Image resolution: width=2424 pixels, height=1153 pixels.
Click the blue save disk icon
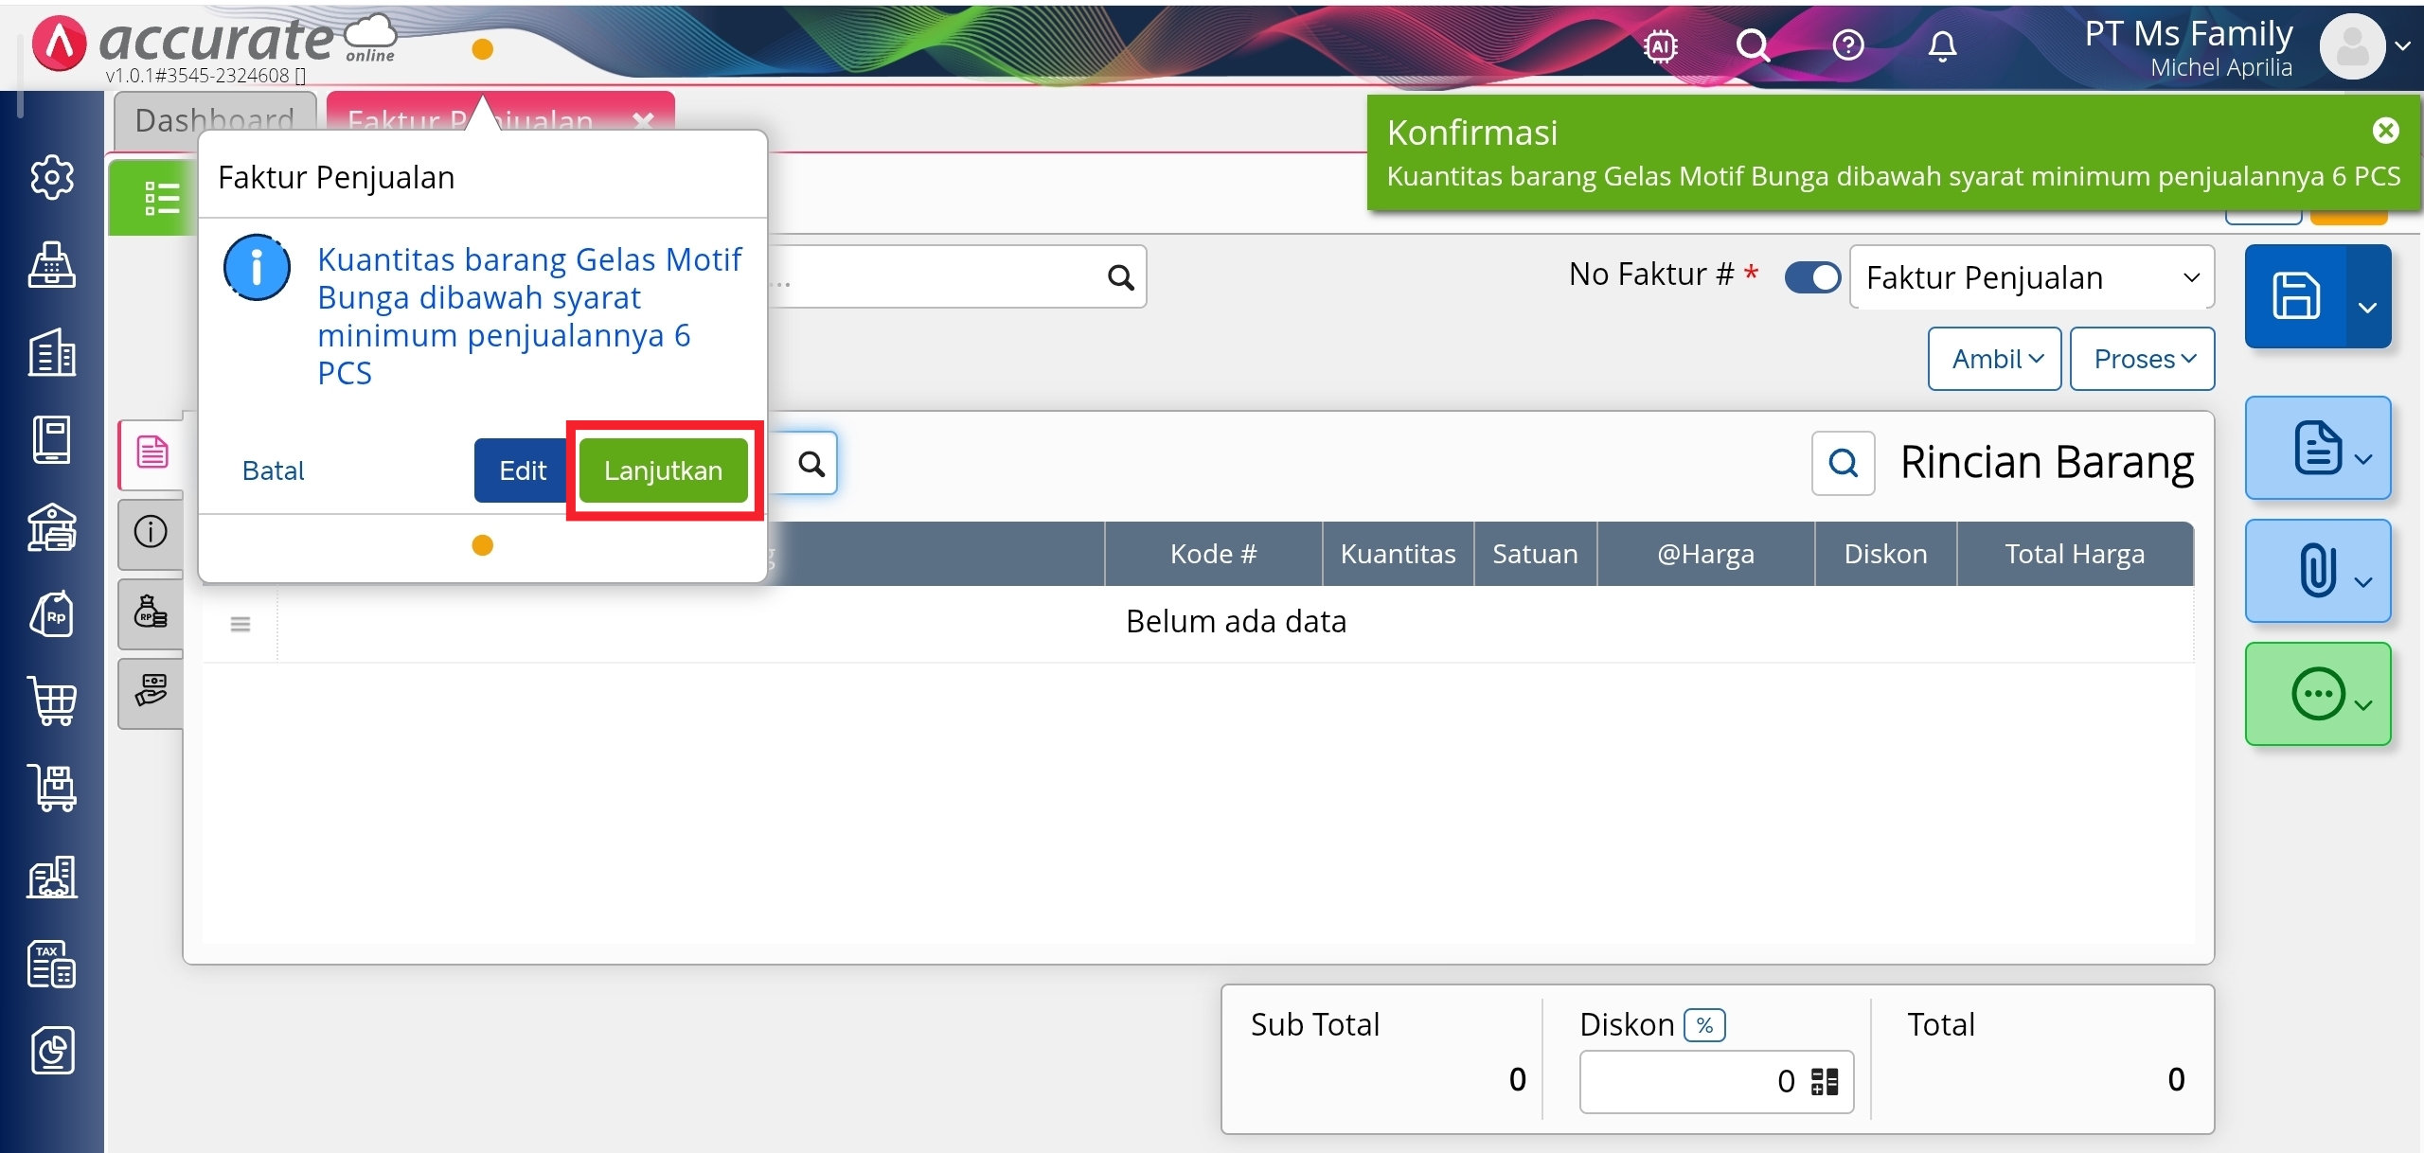pos(2296,296)
